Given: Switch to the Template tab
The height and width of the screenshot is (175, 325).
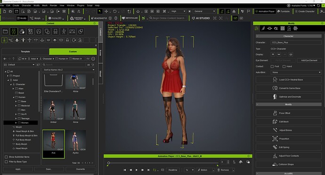Looking at the screenshot, I should click(x=25, y=51).
